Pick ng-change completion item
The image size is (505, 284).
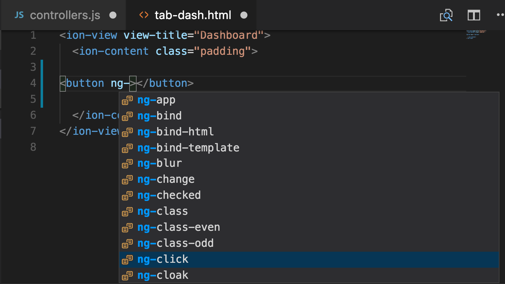tap(309, 179)
